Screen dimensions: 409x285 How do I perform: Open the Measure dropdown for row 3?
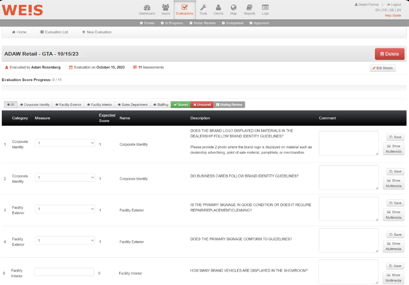point(65,209)
